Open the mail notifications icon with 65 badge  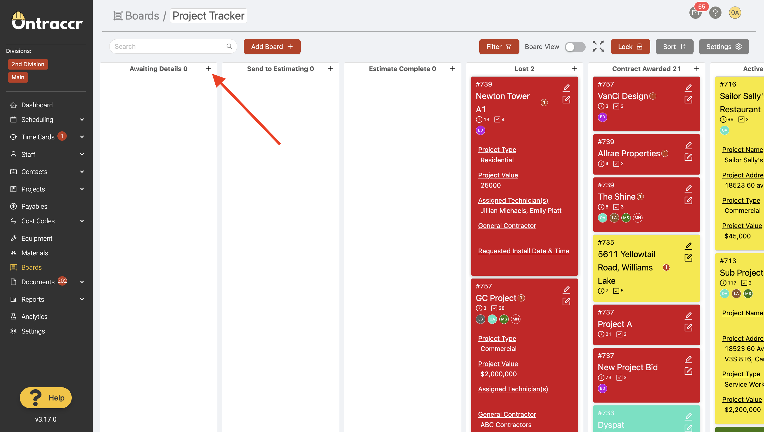click(x=695, y=13)
